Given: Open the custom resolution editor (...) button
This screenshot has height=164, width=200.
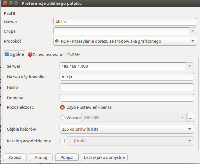Looking at the screenshot, I should point(191,118).
